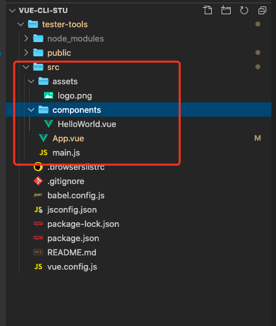Click the git icon beside .gitignore
This screenshot has width=276, height=326.
38,181
